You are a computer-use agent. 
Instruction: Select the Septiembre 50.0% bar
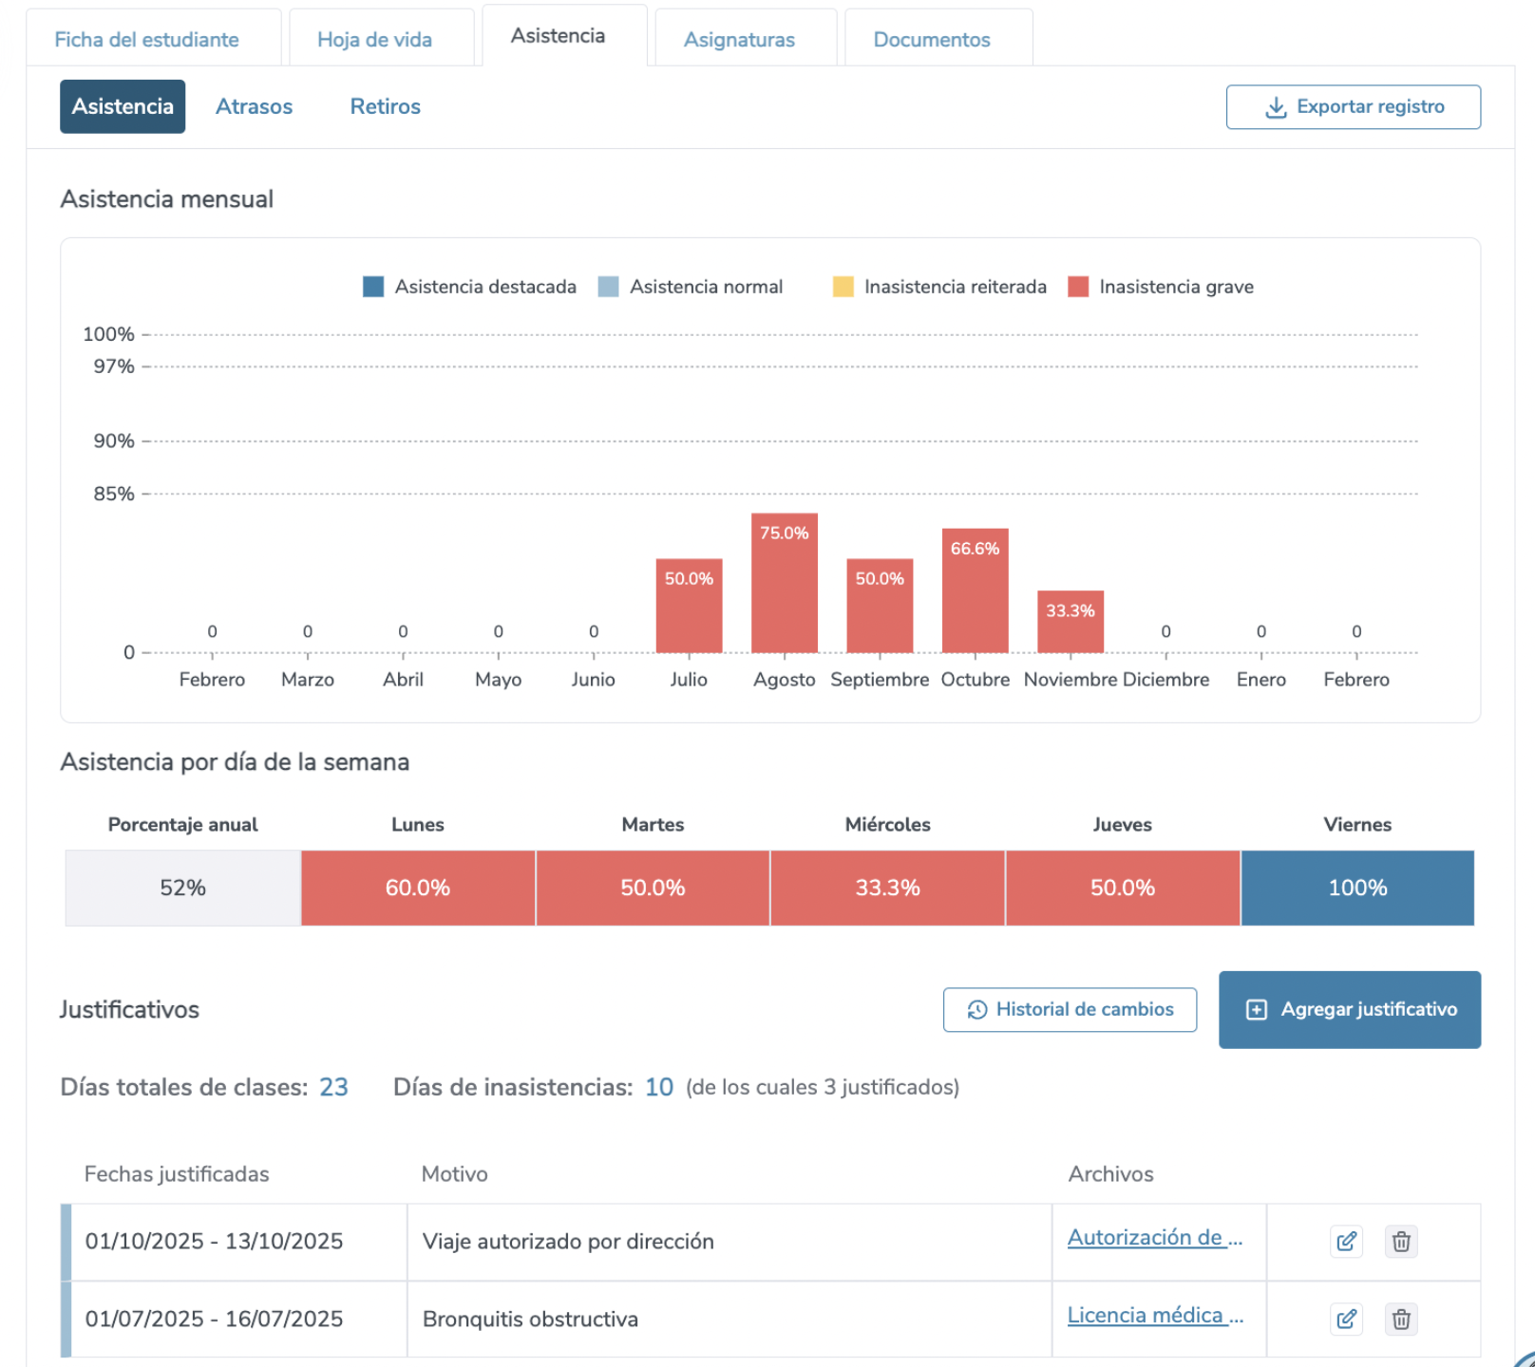pos(880,606)
